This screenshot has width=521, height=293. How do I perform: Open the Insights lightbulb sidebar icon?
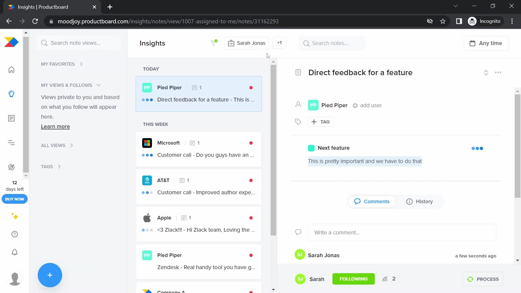pyautogui.click(x=11, y=94)
